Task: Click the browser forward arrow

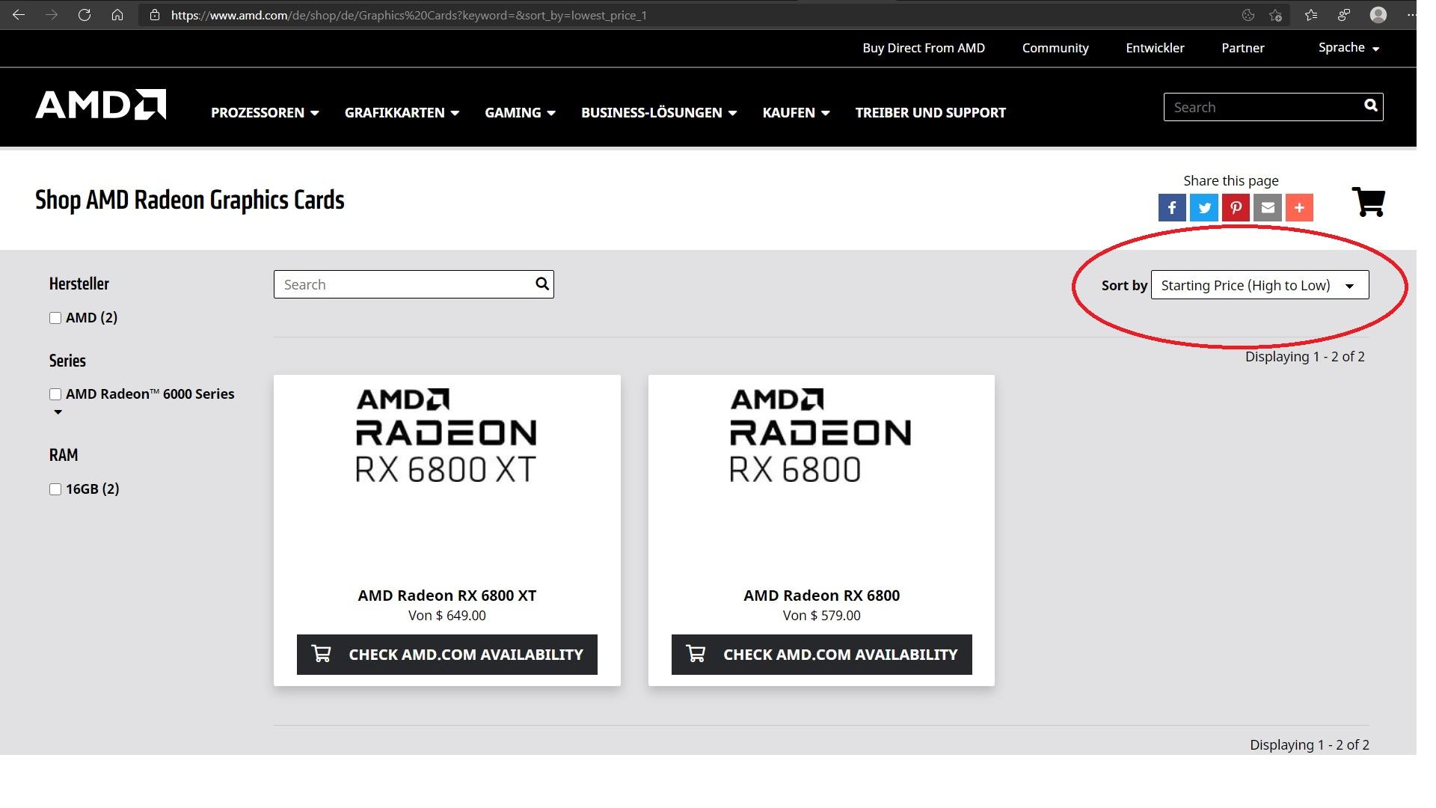Action: (x=52, y=15)
